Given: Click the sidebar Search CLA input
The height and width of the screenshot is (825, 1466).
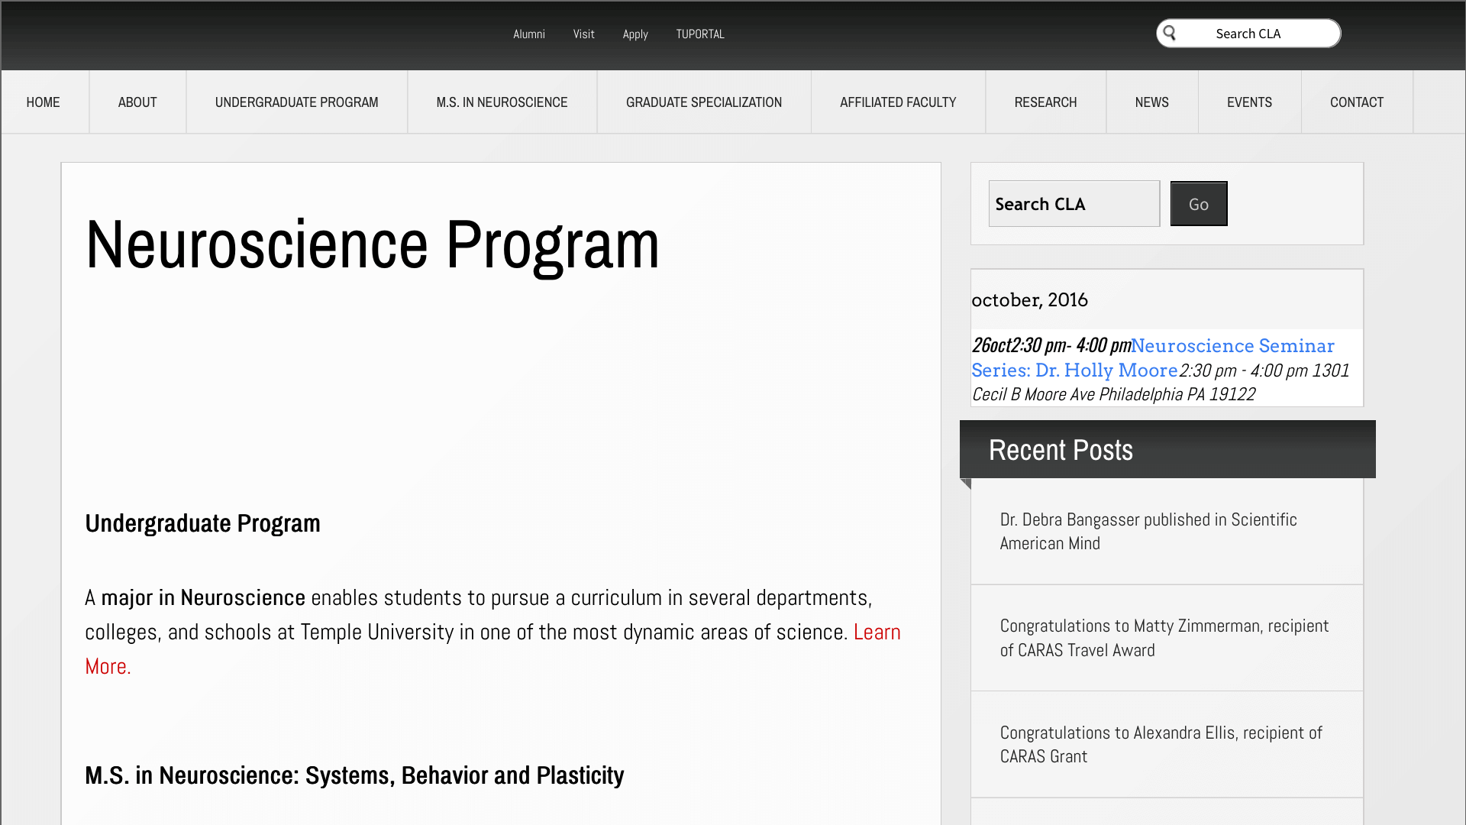Looking at the screenshot, I should tap(1074, 204).
